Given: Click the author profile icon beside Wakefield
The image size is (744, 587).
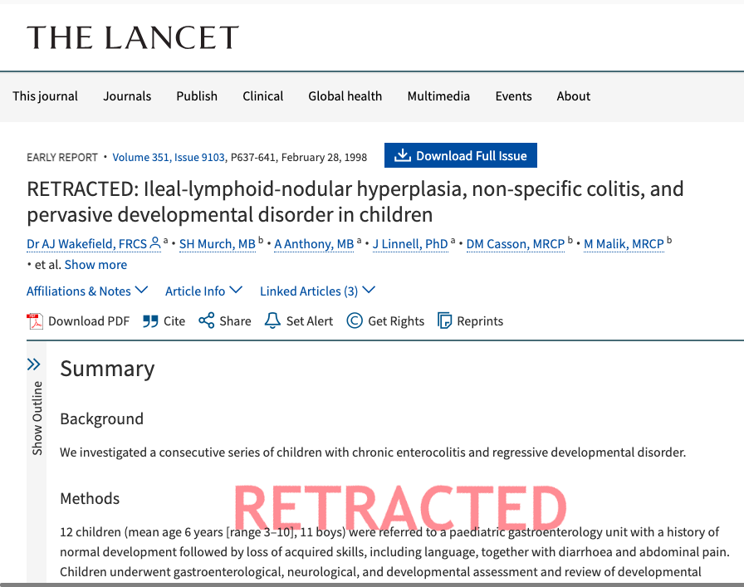Looking at the screenshot, I should (155, 243).
